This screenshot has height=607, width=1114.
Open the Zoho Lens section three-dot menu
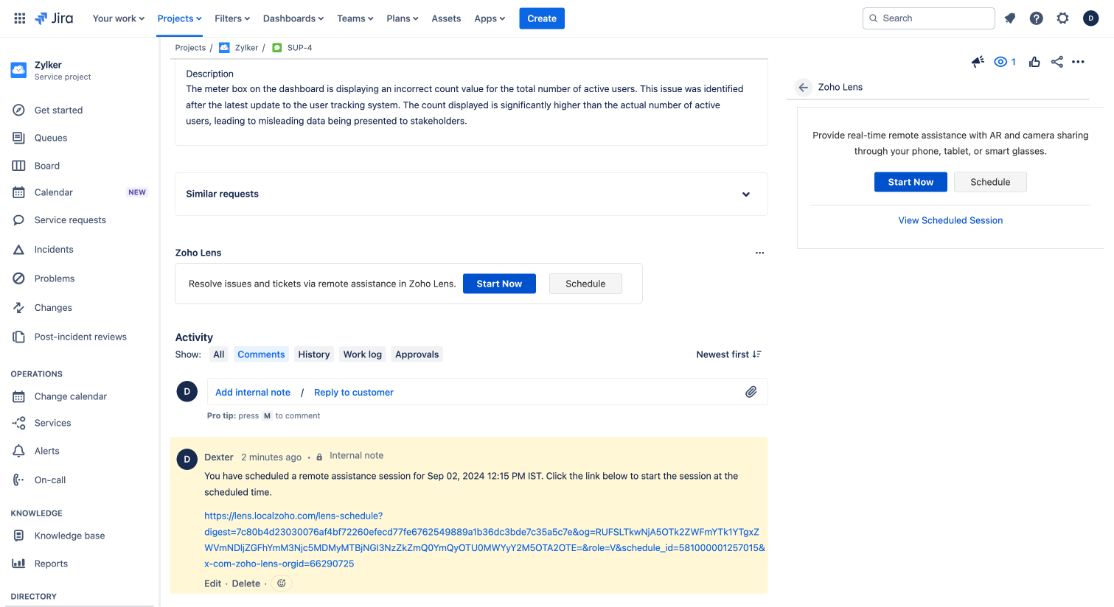coord(760,253)
